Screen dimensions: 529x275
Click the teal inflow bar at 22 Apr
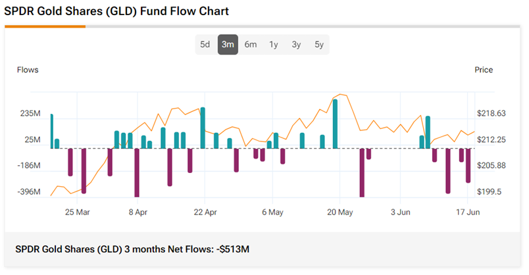click(x=203, y=128)
